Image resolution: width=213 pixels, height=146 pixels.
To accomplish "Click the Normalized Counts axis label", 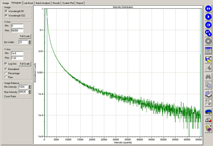I will pos(35,73).
